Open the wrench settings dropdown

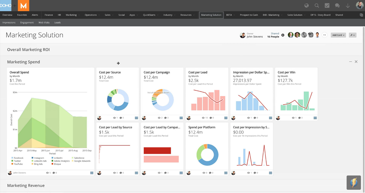tap(352, 35)
